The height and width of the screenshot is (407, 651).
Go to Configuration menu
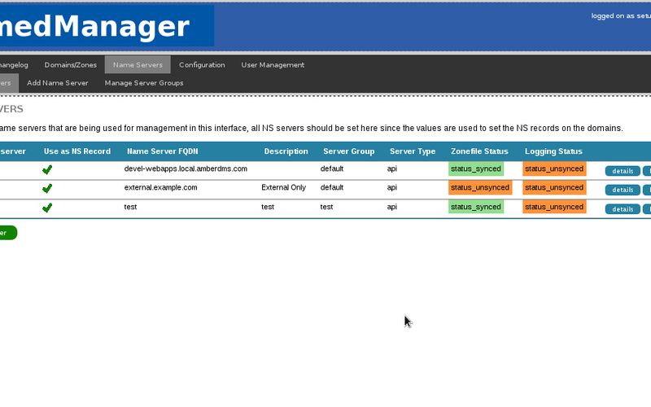pos(202,65)
